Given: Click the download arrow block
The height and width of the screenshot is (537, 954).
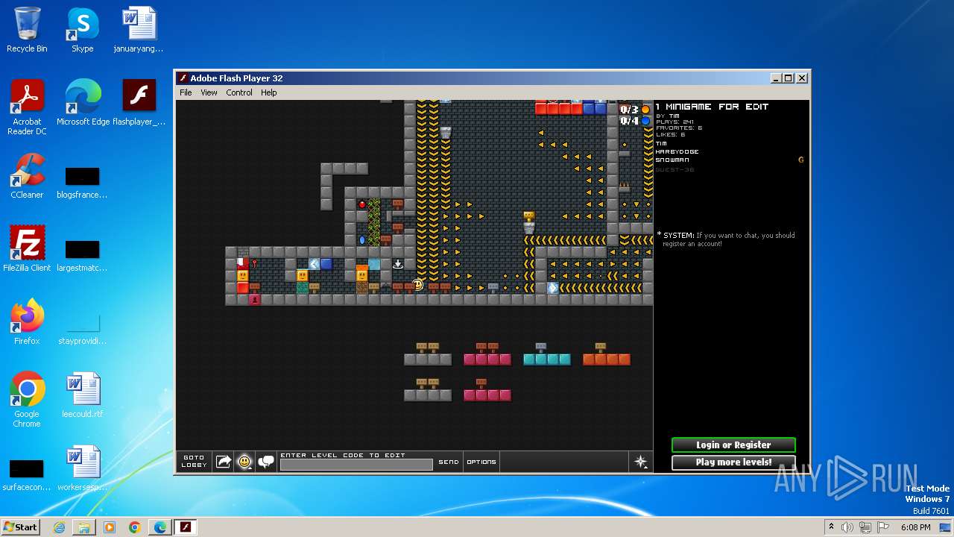Looking at the screenshot, I should 398,264.
